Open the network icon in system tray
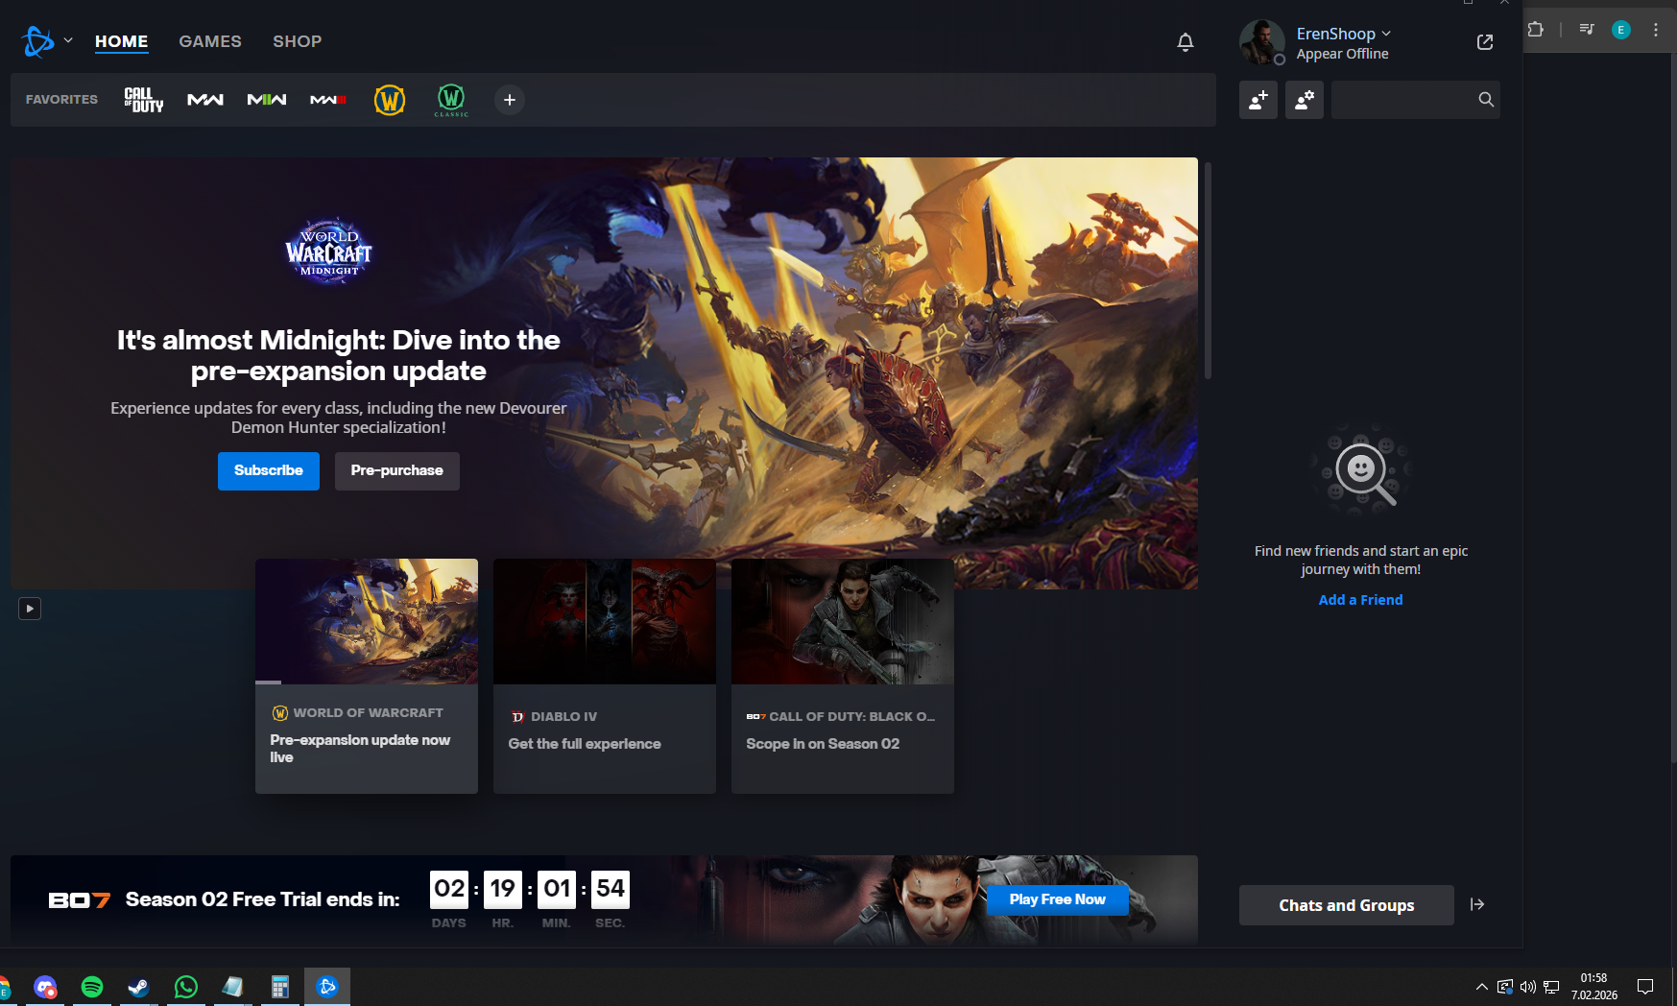 click(x=1551, y=987)
